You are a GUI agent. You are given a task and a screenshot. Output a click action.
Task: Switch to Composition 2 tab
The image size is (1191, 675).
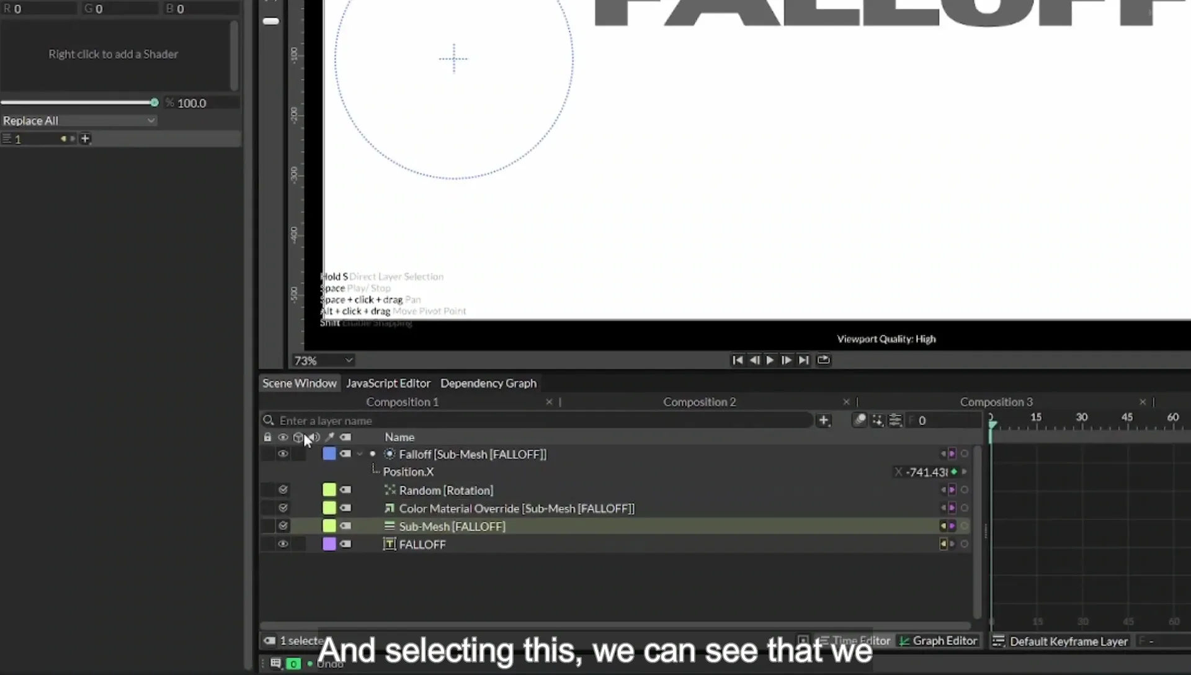700,402
